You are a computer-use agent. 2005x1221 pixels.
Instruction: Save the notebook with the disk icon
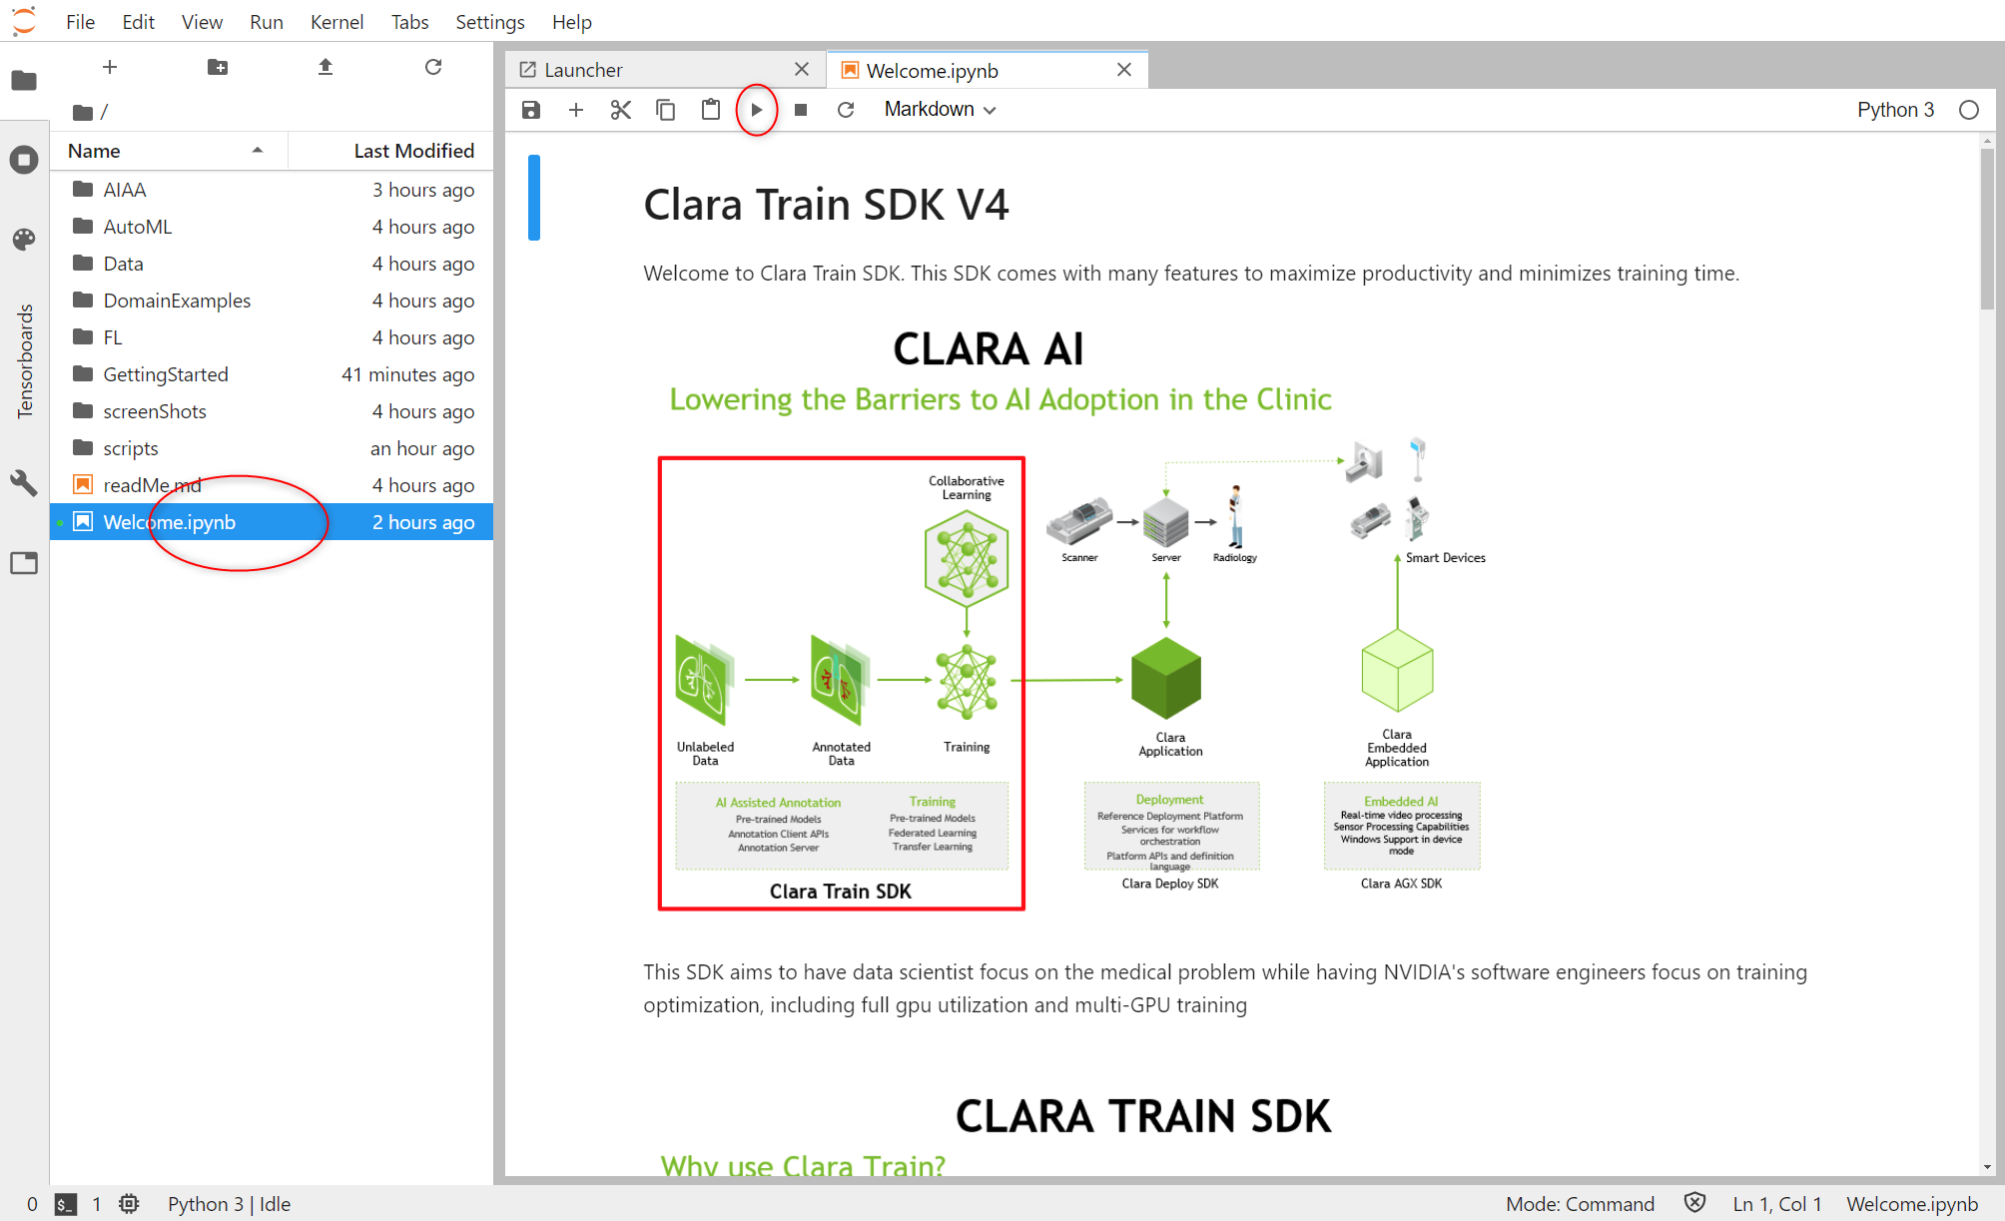(x=531, y=110)
